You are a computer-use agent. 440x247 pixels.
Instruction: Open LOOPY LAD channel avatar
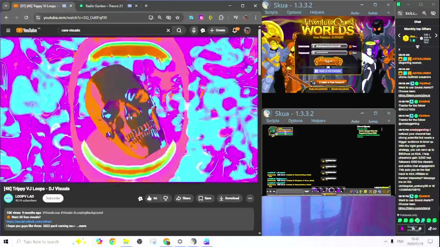click(8, 198)
